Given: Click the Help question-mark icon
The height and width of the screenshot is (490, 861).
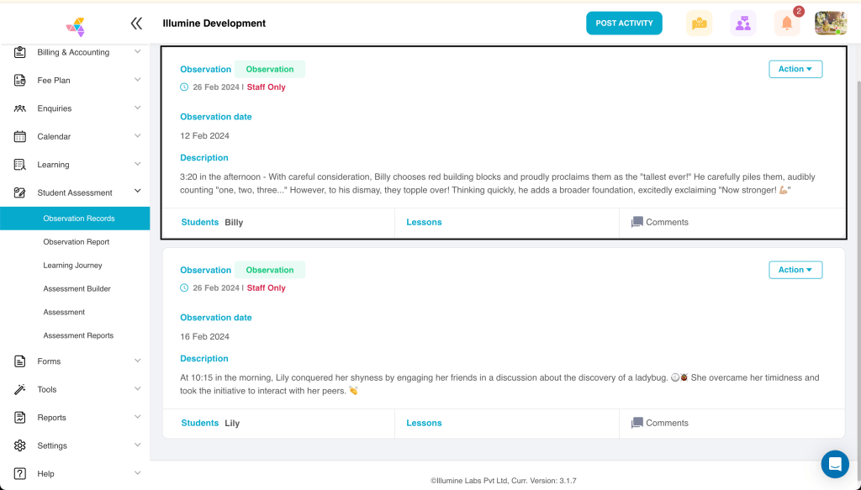Looking at the screenshot, I should (x=20, y=473).
